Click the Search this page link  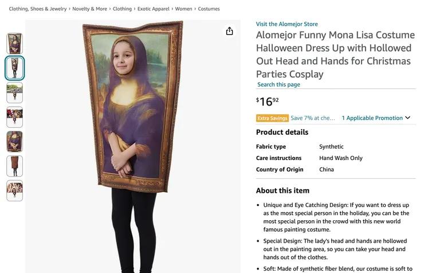[278, 85]
